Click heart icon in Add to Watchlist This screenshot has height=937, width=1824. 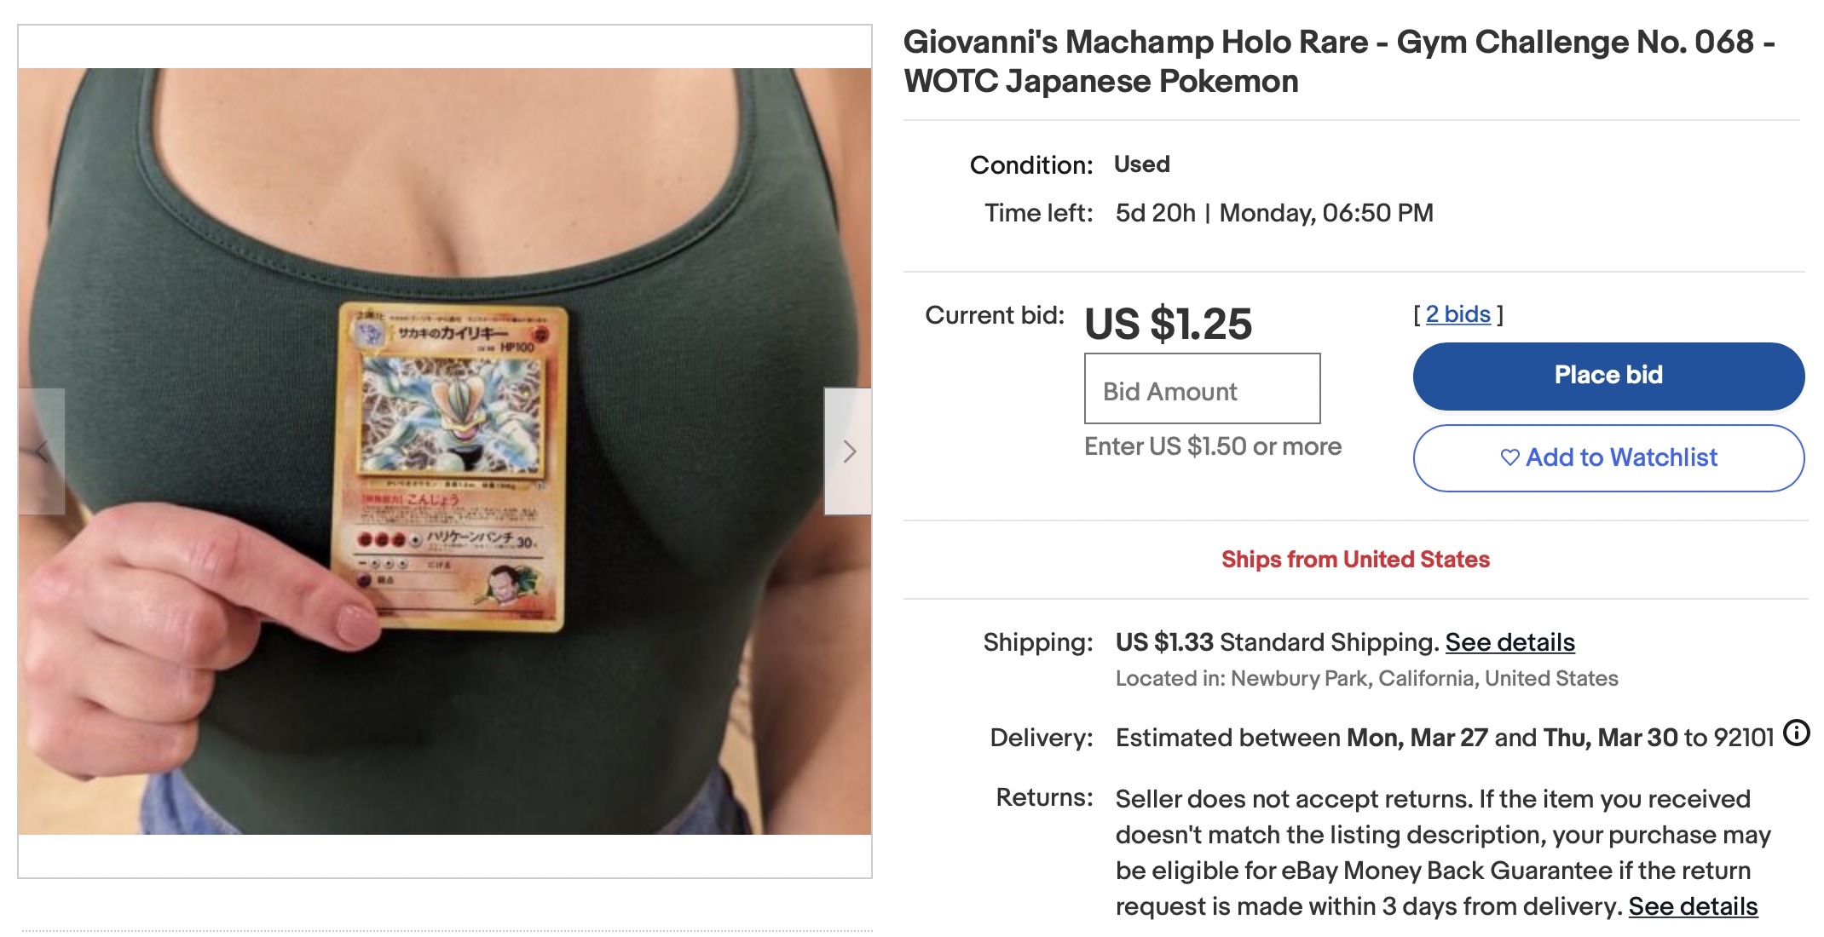[x=1509, y=457]
